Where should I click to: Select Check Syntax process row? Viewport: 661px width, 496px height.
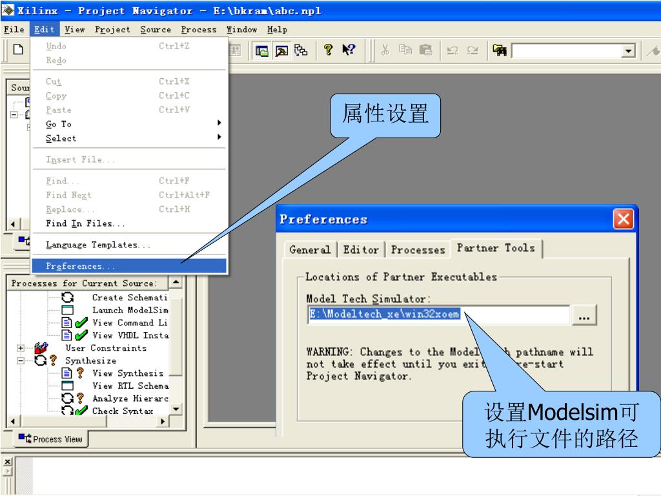[x=123, y=411]
